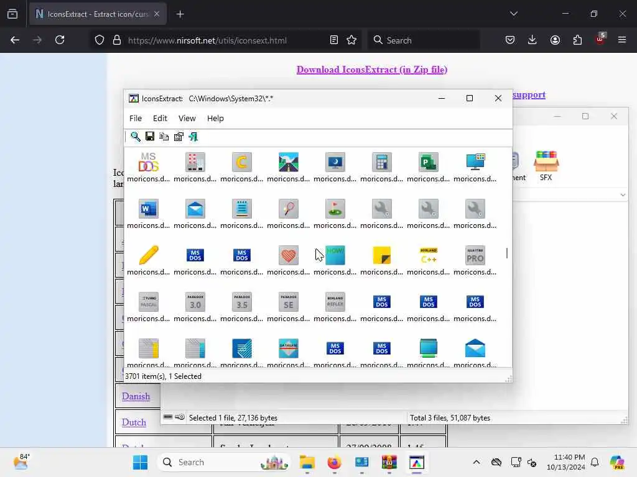This screenshot has width=637, height=477.
Task: Open the Firefox extensions puzzle icon
Action: [x=577, y=40]
